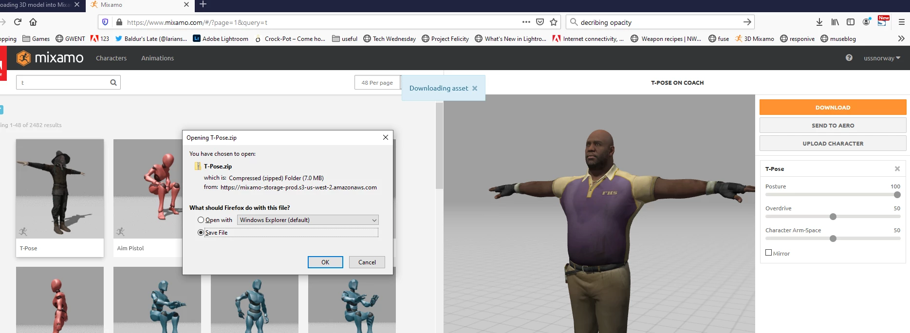The height and width of the screenshot is (333, 910).
Task: Open the Baldur's Late Twitter bookmark
Action: coord(151,38)
